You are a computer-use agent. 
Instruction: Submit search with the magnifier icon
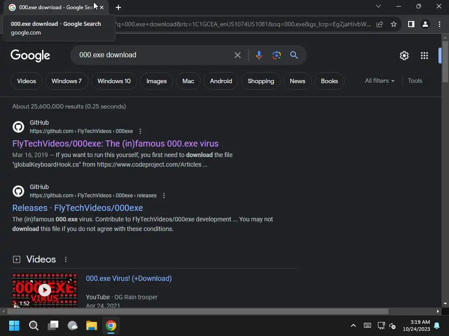(294, 55)
